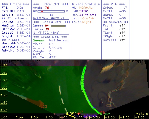Click the NORMAL mode value

(x=86, y=8)
